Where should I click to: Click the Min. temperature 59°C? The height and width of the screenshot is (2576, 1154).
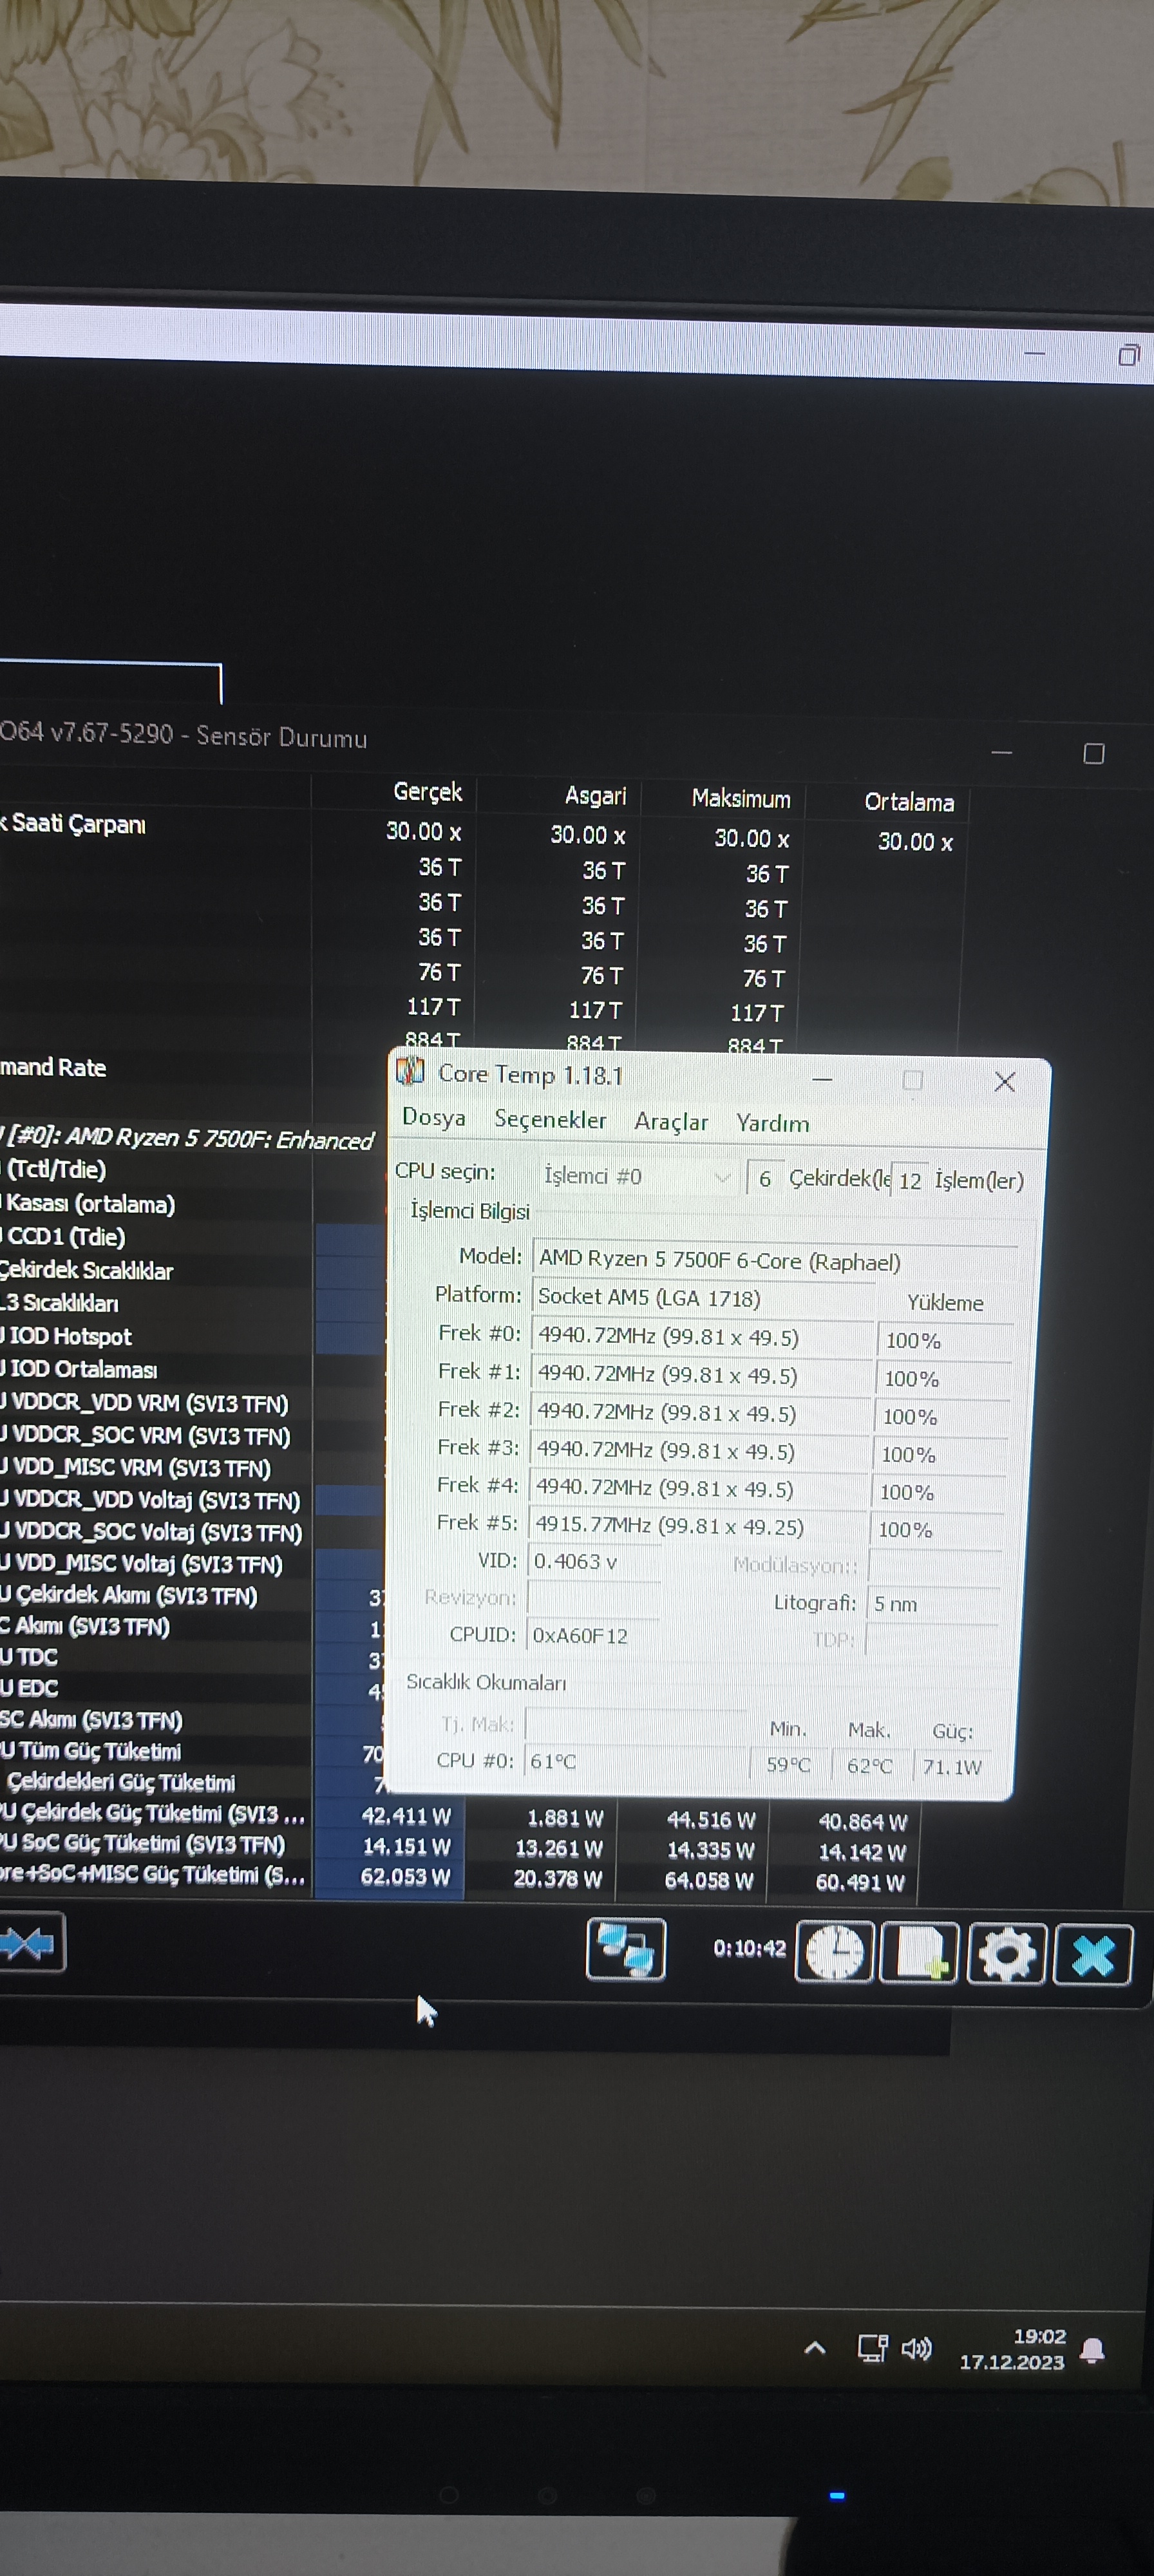tap(789, 1765)
